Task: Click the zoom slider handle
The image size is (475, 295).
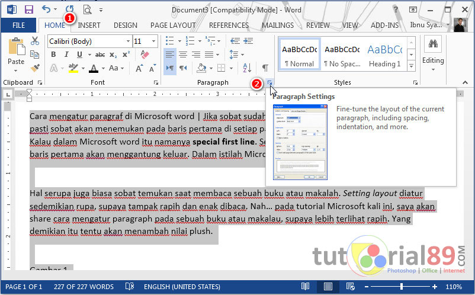Action: pos(402,286)
